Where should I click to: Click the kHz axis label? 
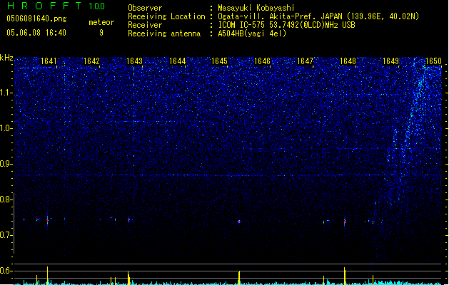tap(6, 58)
